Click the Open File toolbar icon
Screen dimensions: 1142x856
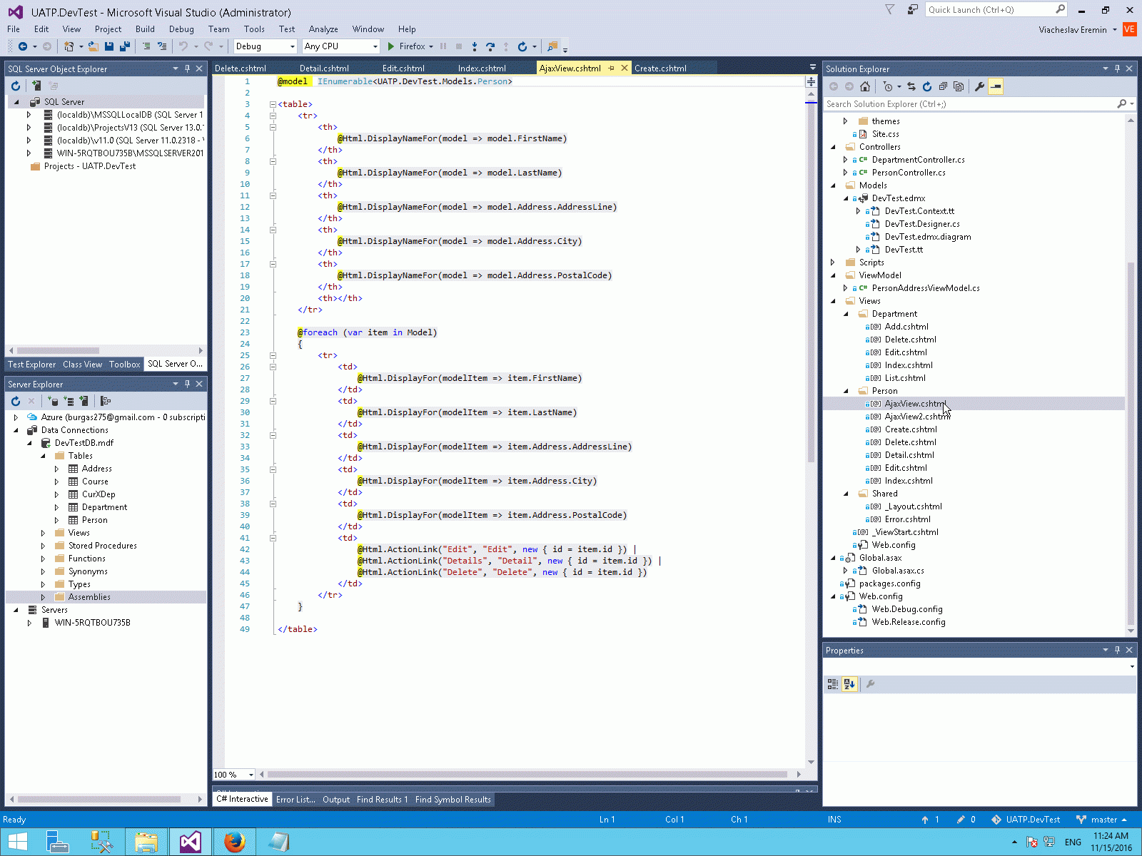pos(94,46)
